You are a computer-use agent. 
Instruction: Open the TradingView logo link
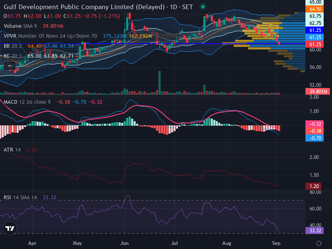pos(10,228)
